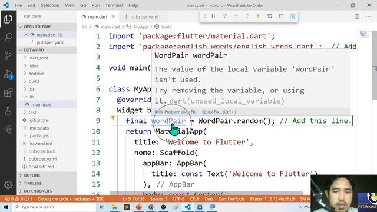Open the Run menu

pos(95,5)
